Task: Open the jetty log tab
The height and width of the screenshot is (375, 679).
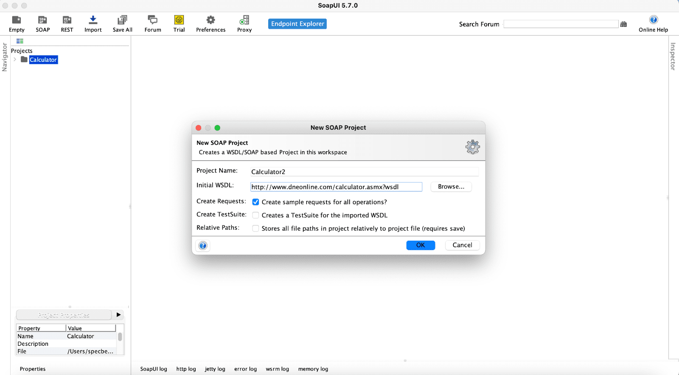Action: pos(215,369)
